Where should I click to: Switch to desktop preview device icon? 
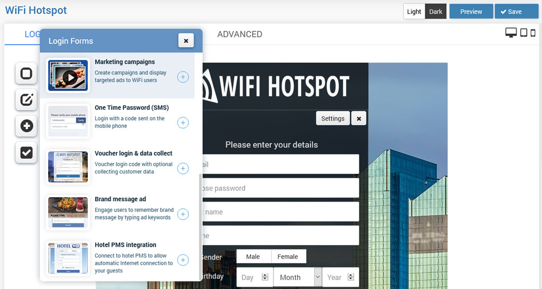(x=511, y=33)
